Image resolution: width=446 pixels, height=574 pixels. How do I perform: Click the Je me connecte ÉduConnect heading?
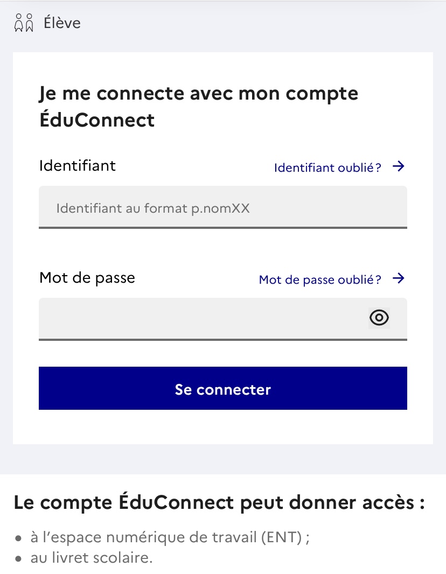pyautogui.click(x=199, y=107)
